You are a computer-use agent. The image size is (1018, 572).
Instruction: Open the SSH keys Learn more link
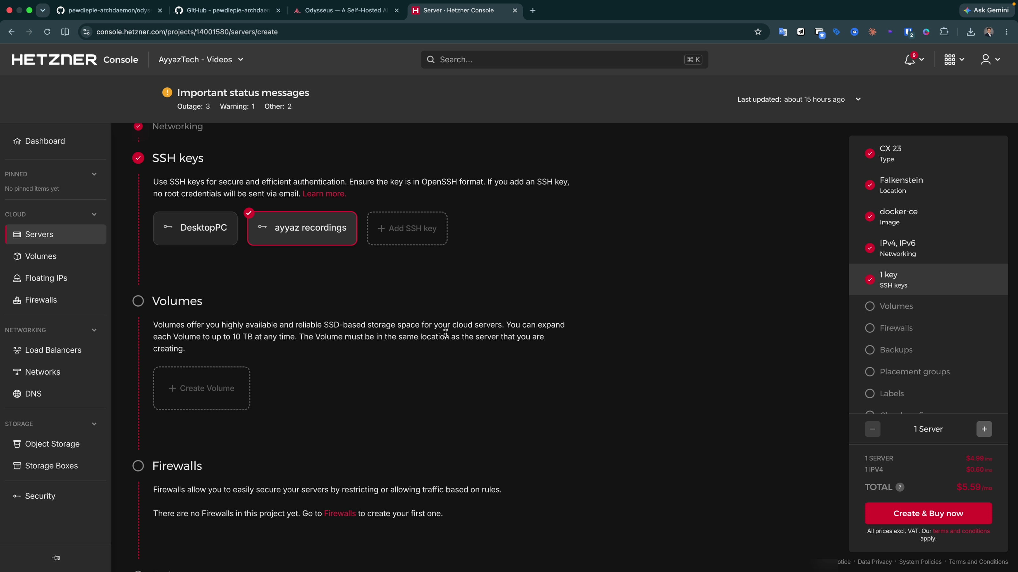tap(324, 194)
